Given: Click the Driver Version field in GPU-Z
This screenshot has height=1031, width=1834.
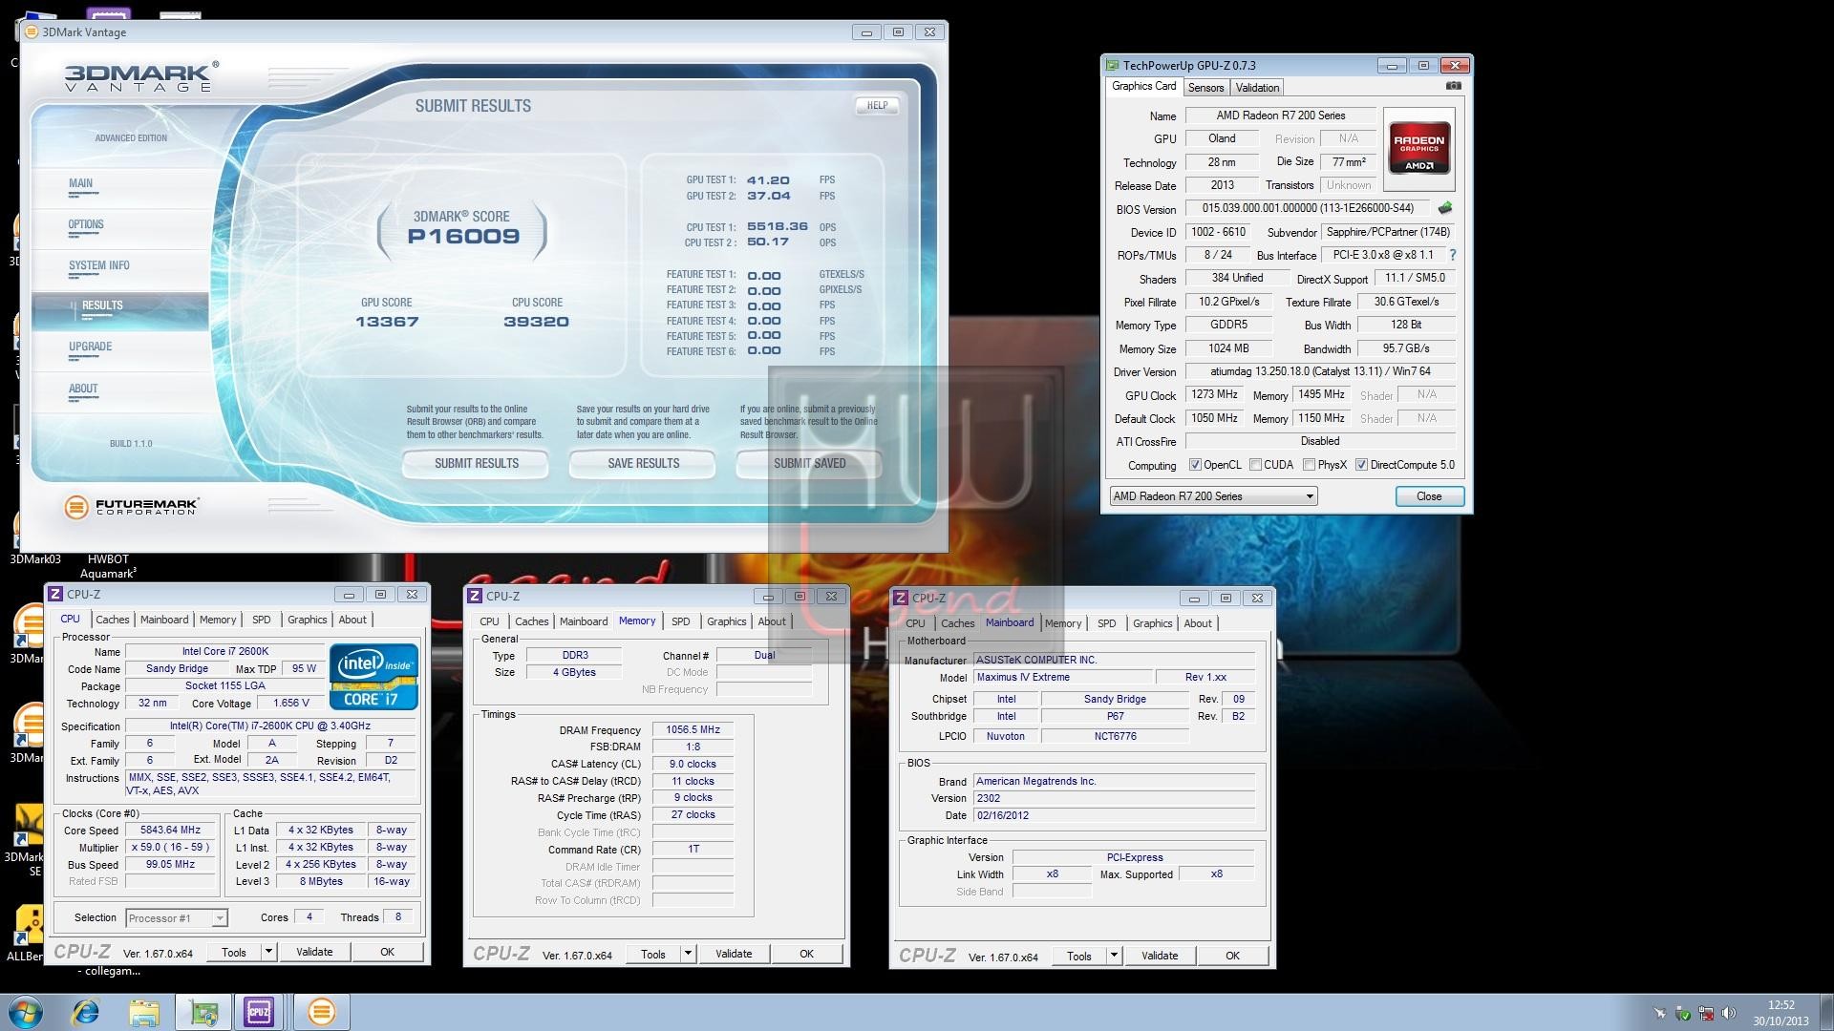Looking at the screenshot, I should click(1321, 371).
